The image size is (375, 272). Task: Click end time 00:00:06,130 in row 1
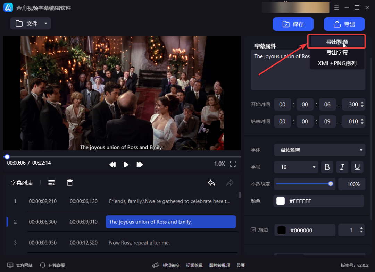pos(84,201)
